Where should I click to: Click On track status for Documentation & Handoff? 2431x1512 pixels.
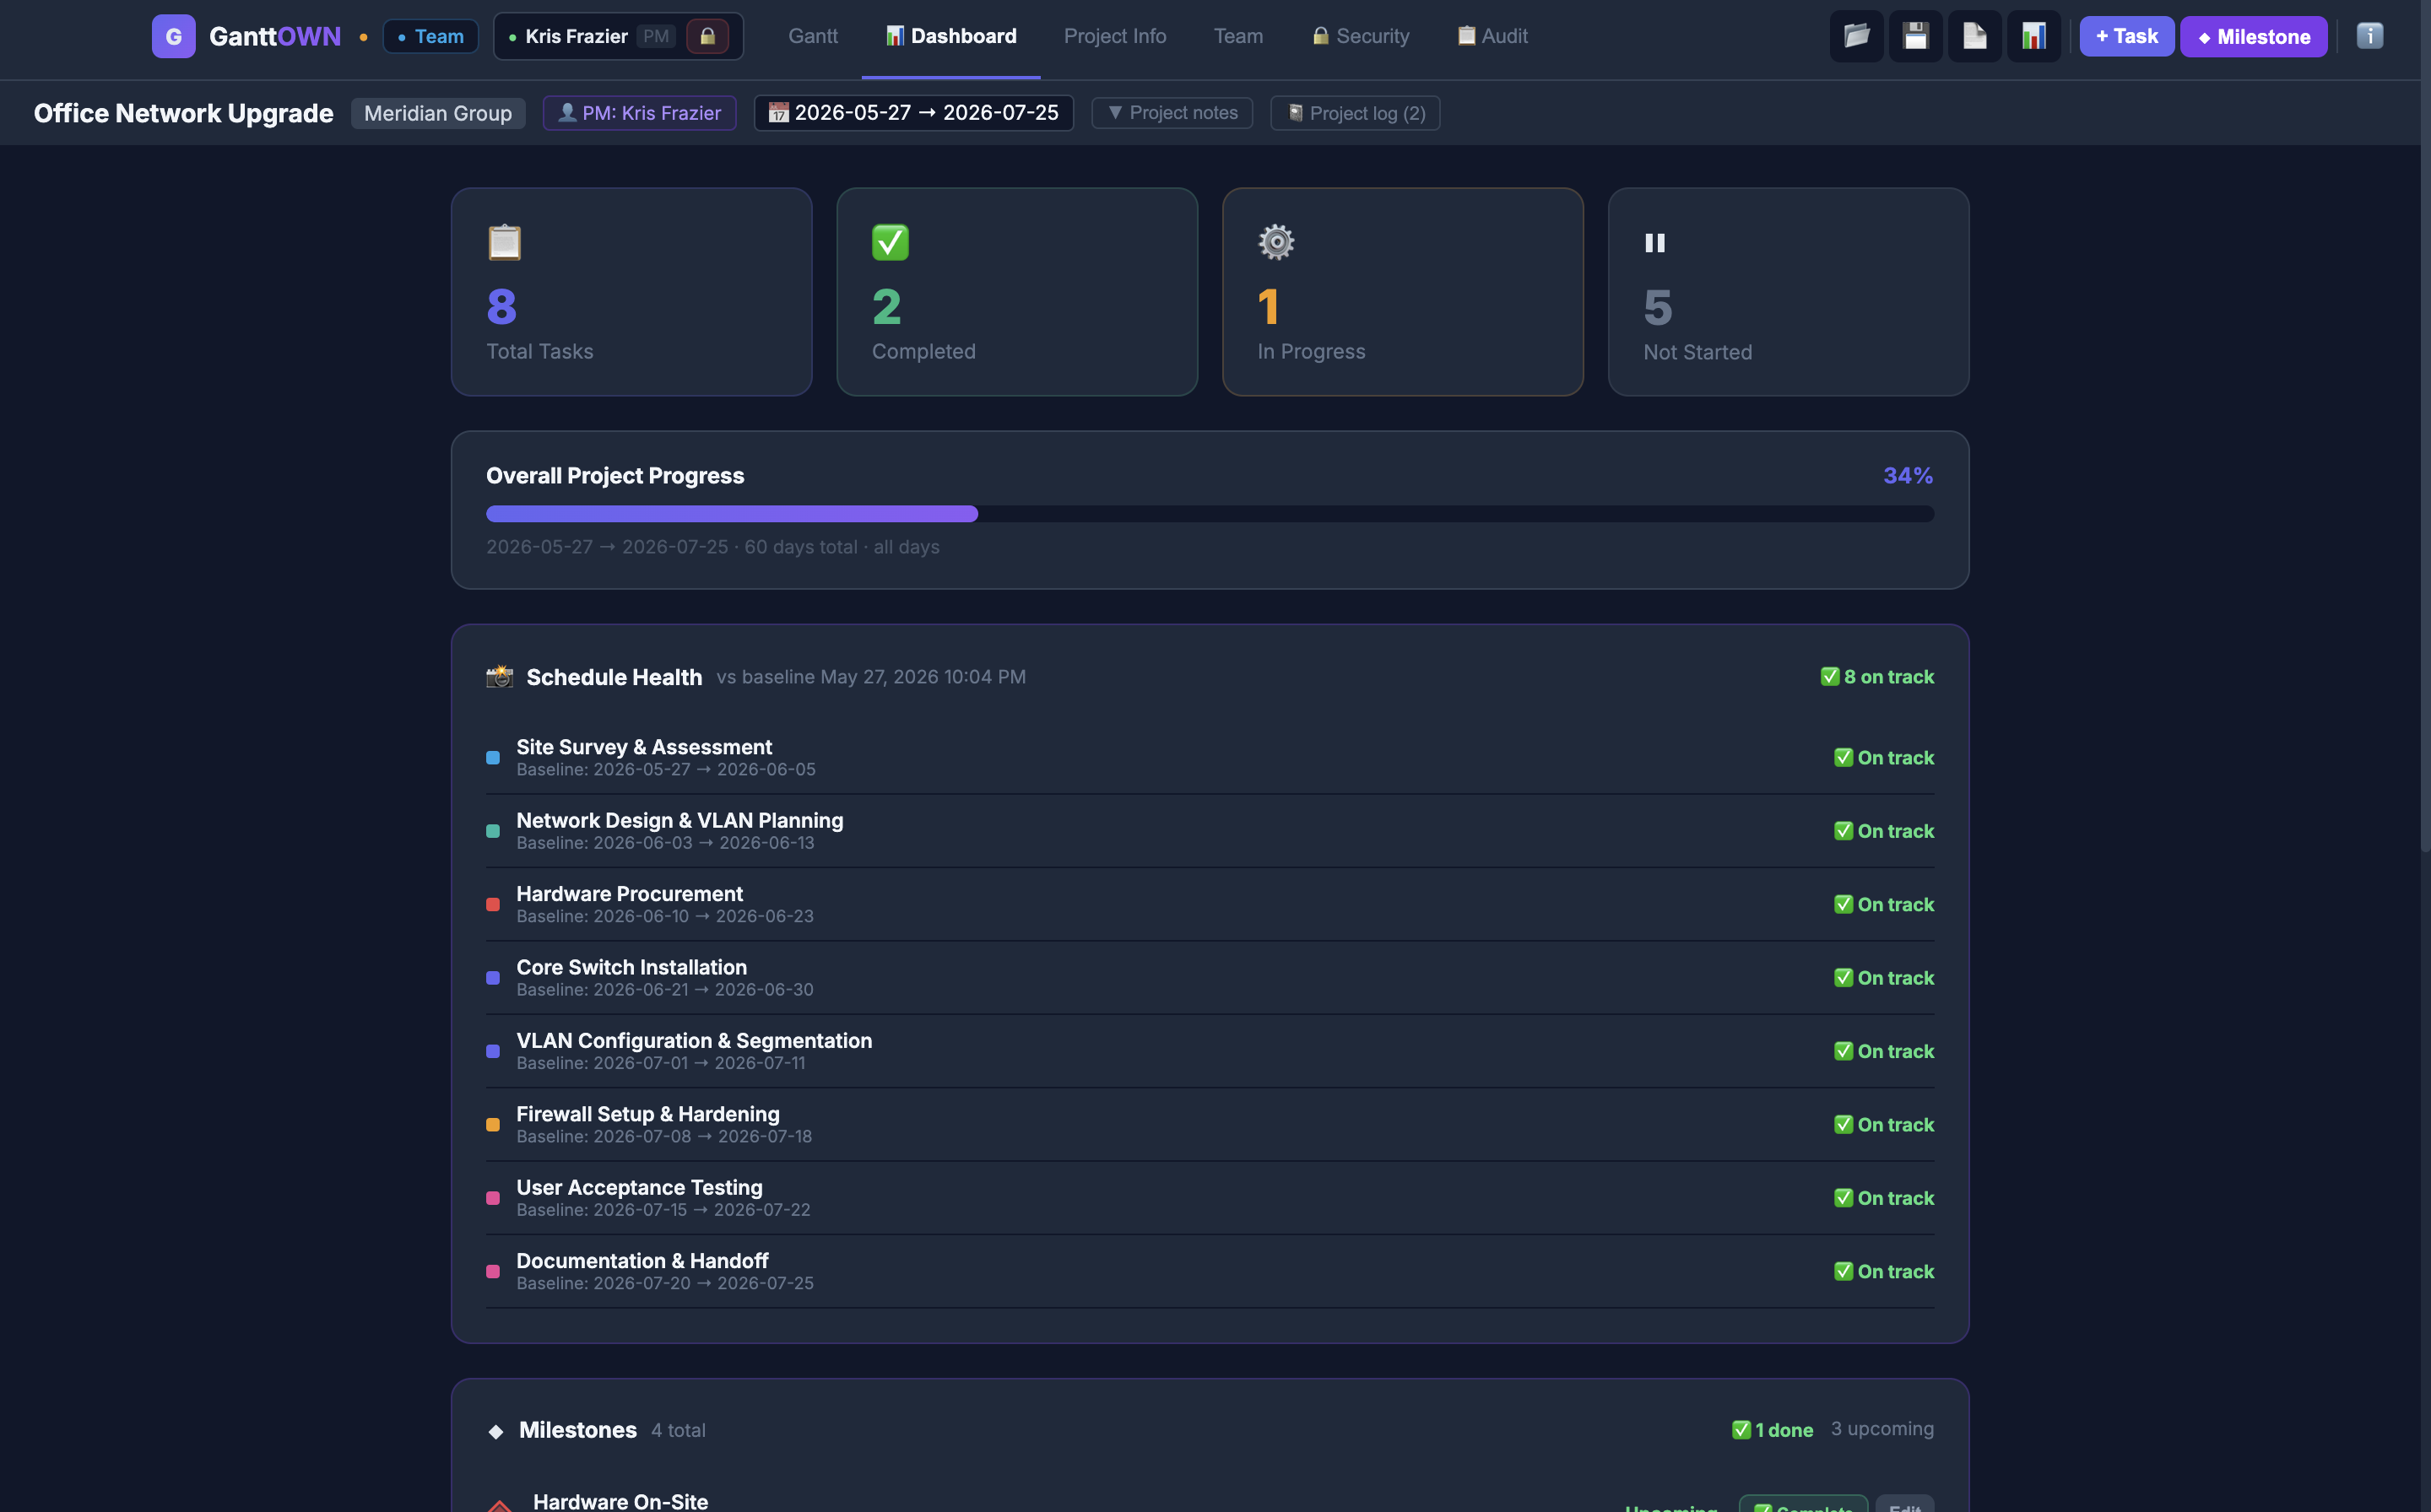[x=1884, y=1272]
